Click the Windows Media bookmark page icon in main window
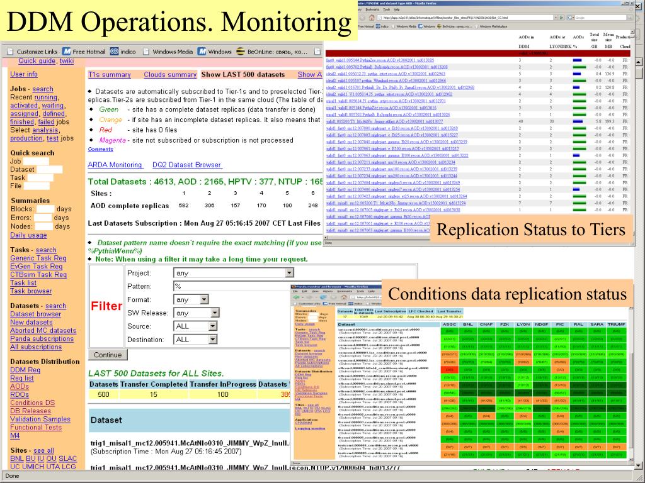The width and height of the screenshot is (645, 483). (x=146, y=52)
